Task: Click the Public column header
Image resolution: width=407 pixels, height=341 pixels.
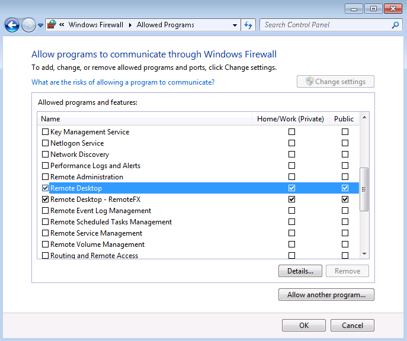Action: tap(344, 119)
